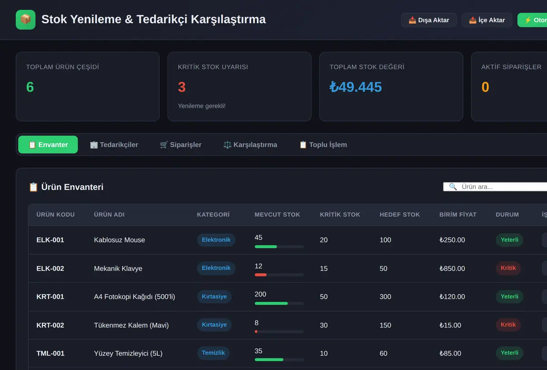Click the Temizlik category badge
Screen dimensions: 547x370
(213, 353)
